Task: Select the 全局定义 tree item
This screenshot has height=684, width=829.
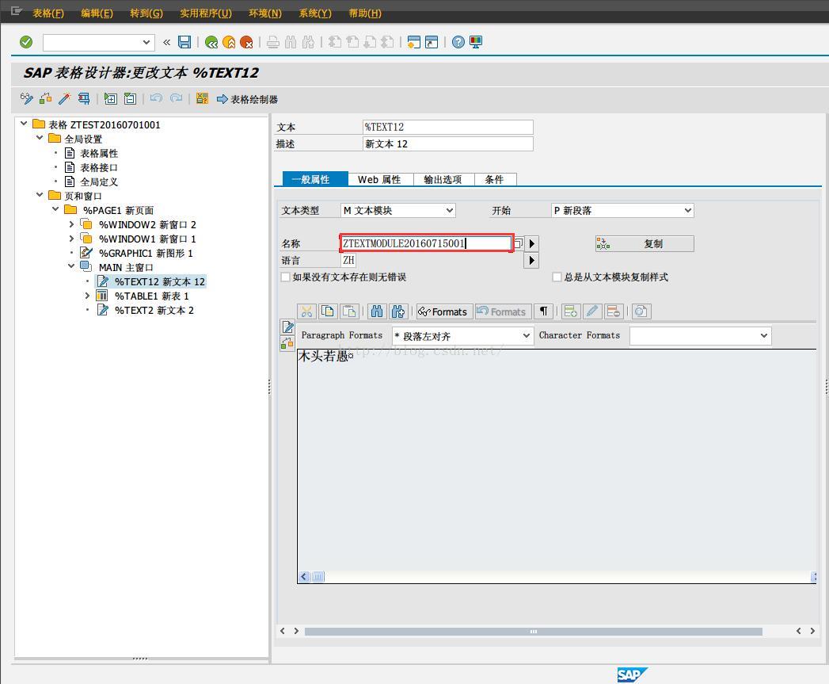Action: (x=99, y=182)
